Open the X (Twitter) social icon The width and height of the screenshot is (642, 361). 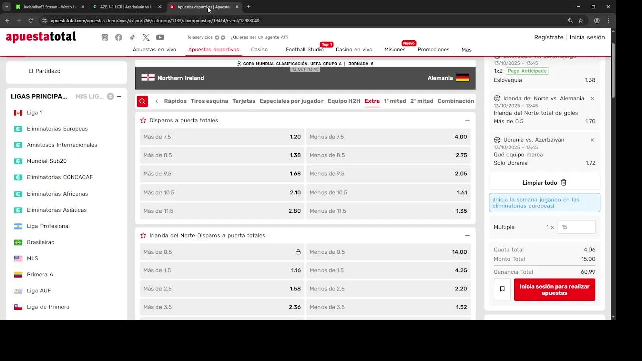[146, 37]
